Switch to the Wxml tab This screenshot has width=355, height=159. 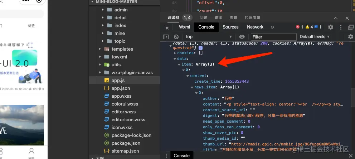pyautogui.click(x=185, y=27)
